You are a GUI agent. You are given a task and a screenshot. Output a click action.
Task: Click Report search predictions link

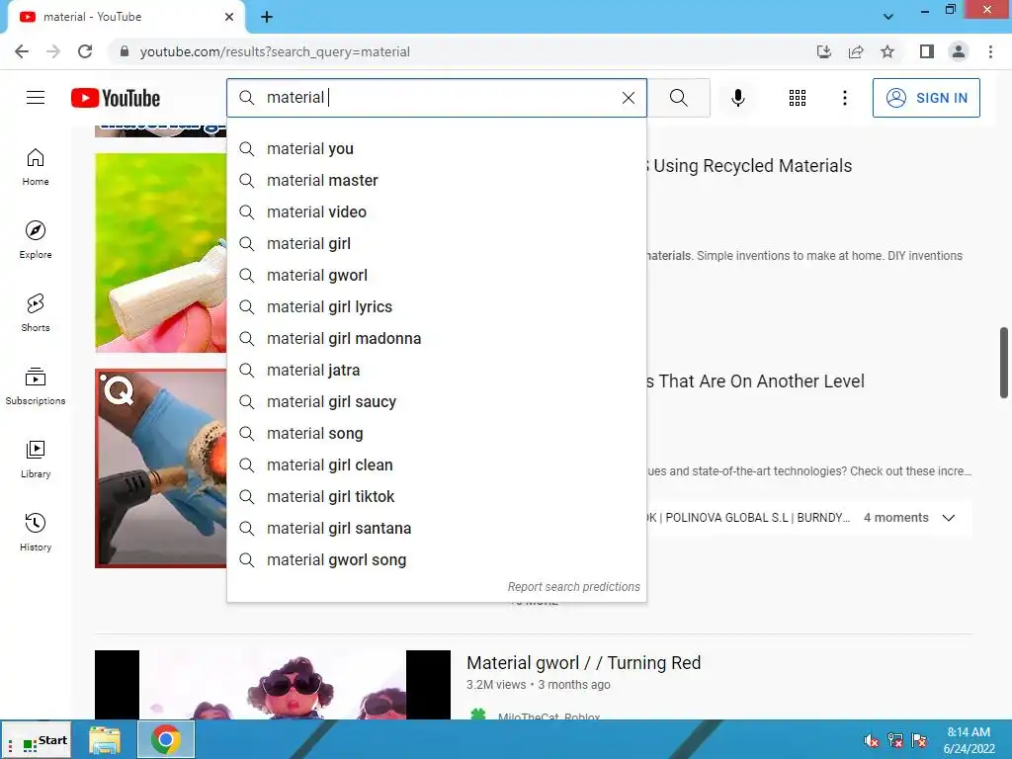point(573,587)
